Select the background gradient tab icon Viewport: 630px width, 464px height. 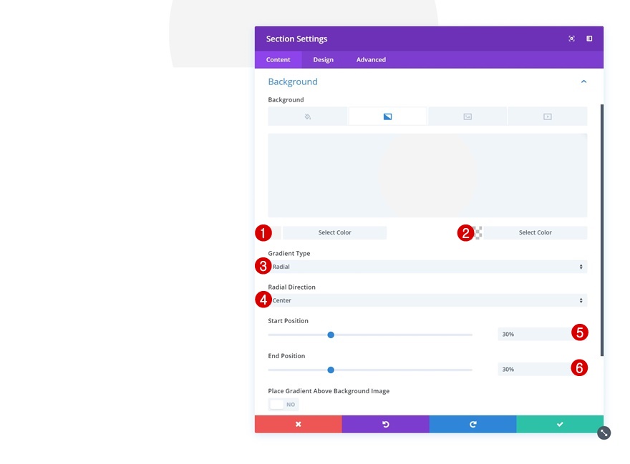387,117
